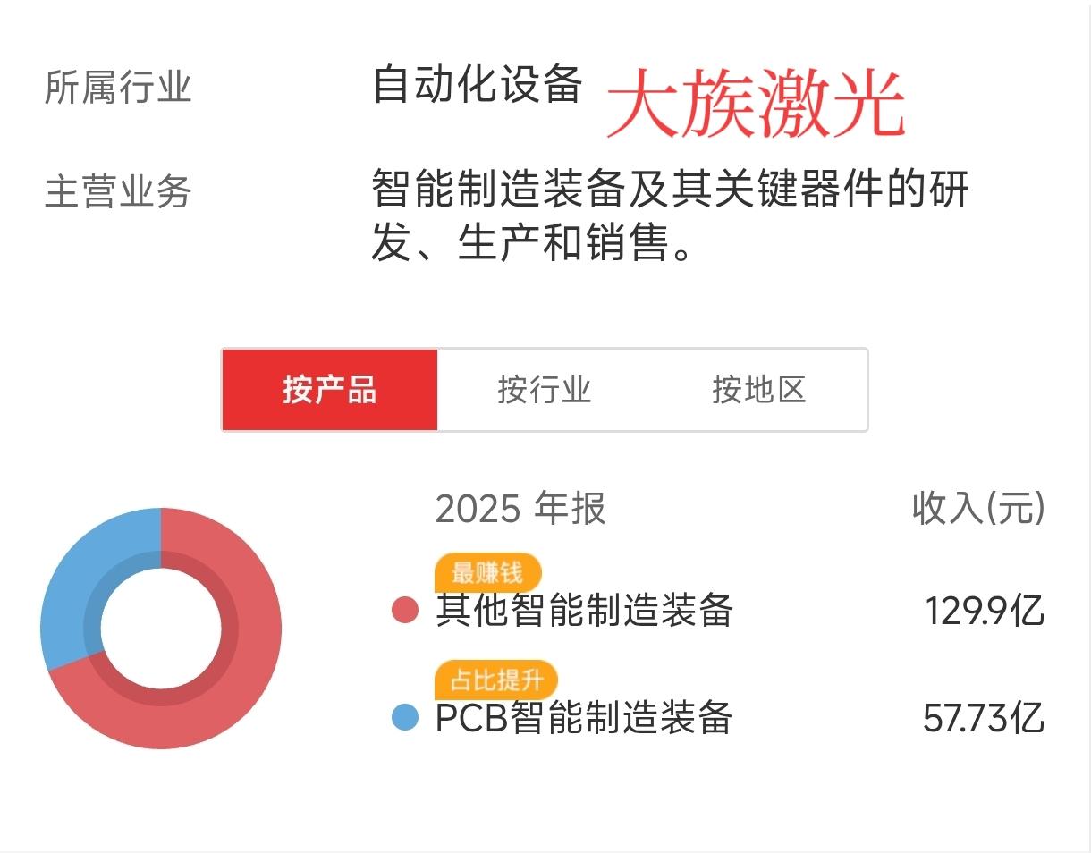Image resolution: width=1091 pixels, height=853 pixels.
Task: Click the main business description text
Action: 671,215
